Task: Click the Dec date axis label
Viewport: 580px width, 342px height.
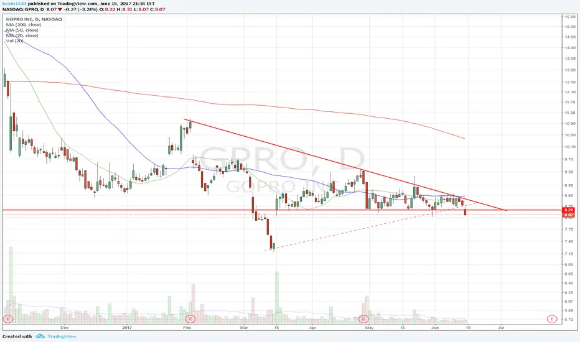Action: pos(64,328)
